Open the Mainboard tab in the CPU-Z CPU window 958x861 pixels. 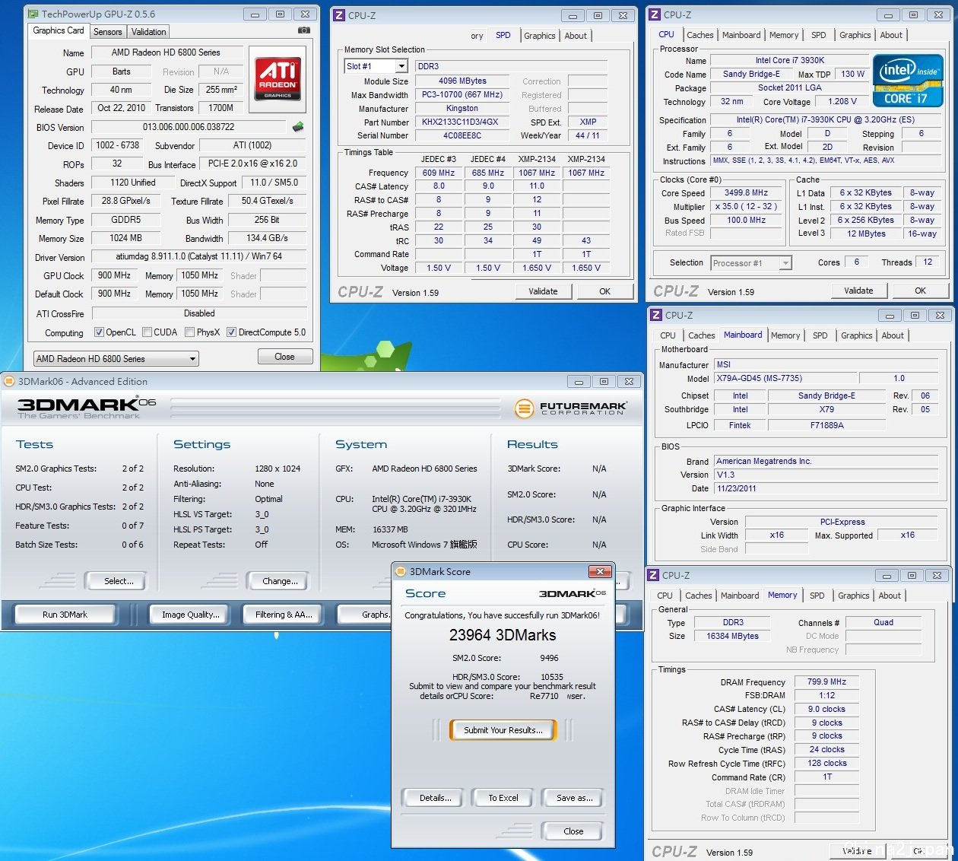coord(741,35)
